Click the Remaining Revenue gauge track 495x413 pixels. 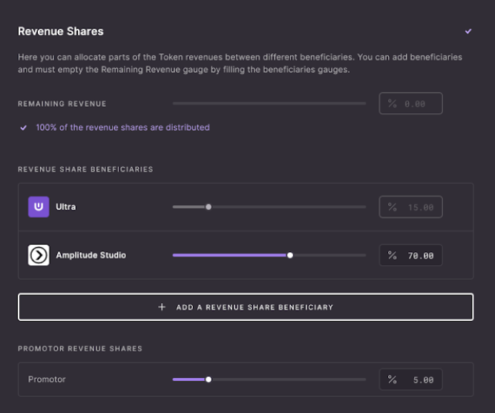click(269, 104)
